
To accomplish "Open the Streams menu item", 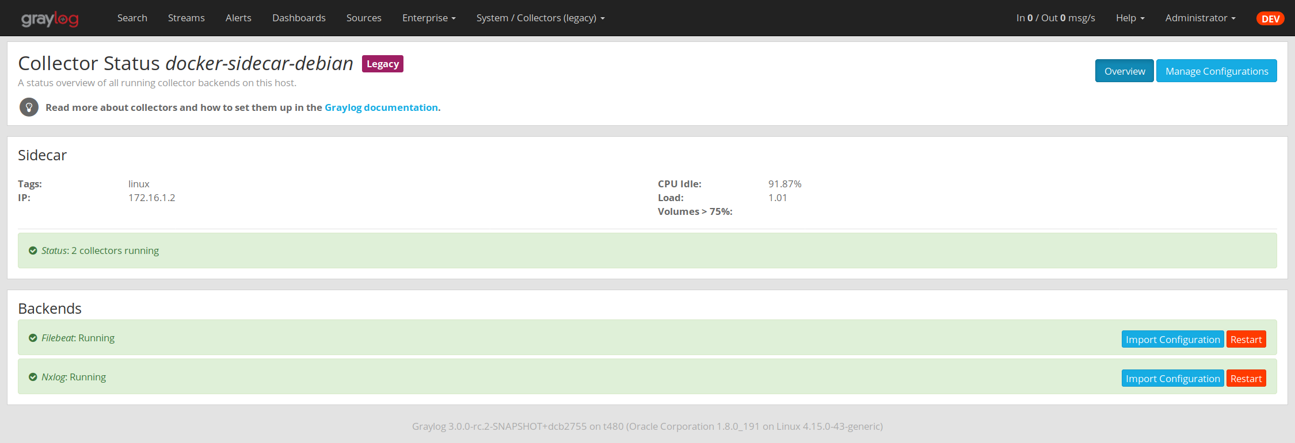I will pos(186,18).
